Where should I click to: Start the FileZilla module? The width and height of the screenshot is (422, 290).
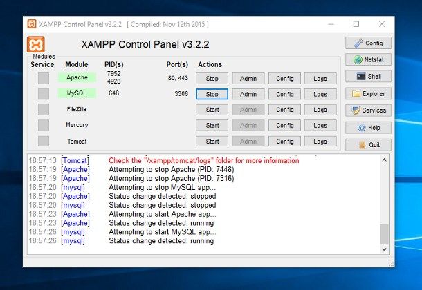click(x=212, y=110)
